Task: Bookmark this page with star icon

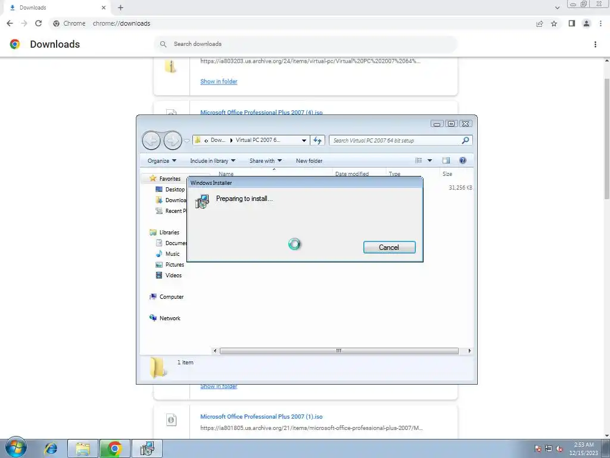Action: coord(554,23)
